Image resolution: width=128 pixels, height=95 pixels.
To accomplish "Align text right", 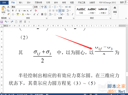I will coord(57,11).
